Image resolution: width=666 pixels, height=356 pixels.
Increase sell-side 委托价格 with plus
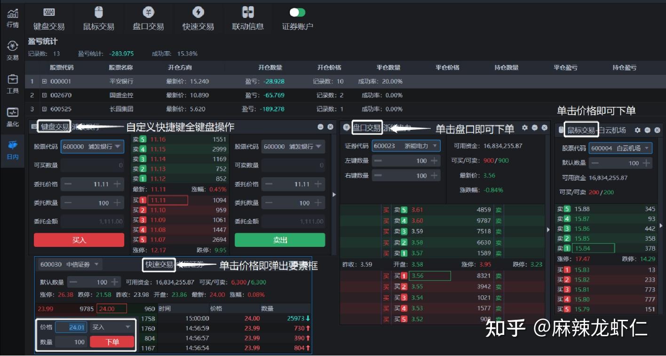(318, 184)
